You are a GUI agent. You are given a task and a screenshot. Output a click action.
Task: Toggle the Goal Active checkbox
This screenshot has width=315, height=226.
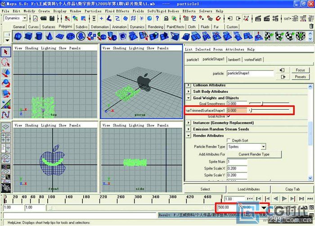(229, 116)
